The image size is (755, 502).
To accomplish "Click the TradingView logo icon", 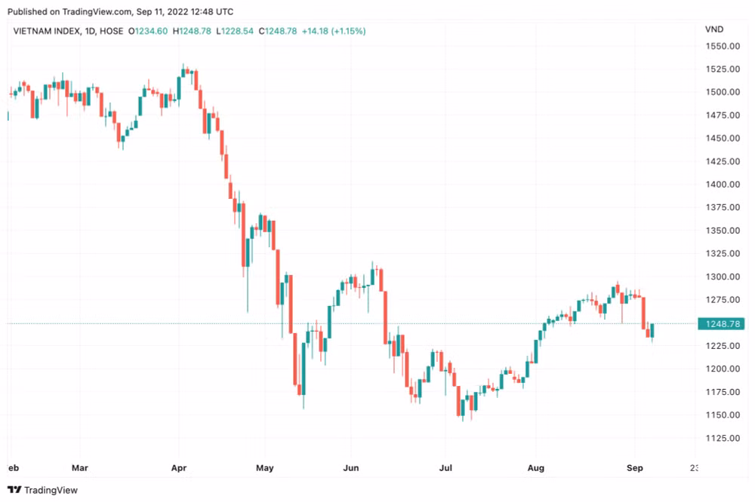I will [x=14, y=490].
